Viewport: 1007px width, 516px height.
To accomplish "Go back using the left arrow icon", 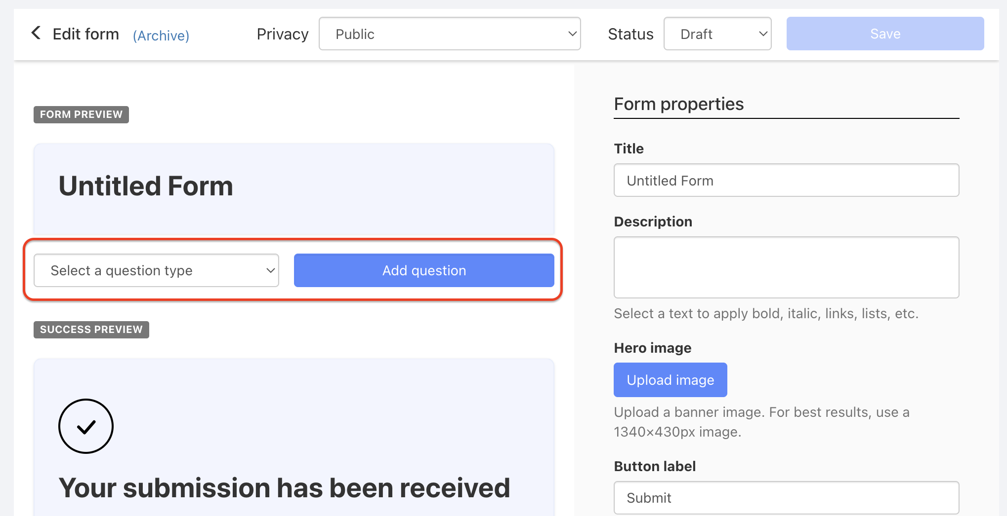I will click(x=36, y=33).
